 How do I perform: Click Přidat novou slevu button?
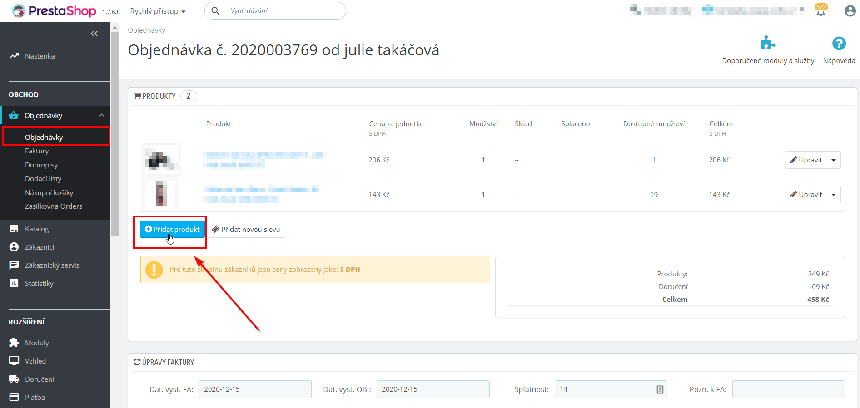point(246,229)
